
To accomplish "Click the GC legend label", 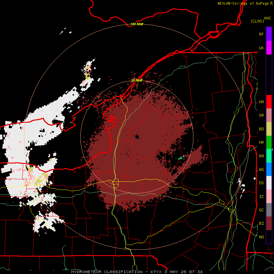I will [x=261, y=210].
